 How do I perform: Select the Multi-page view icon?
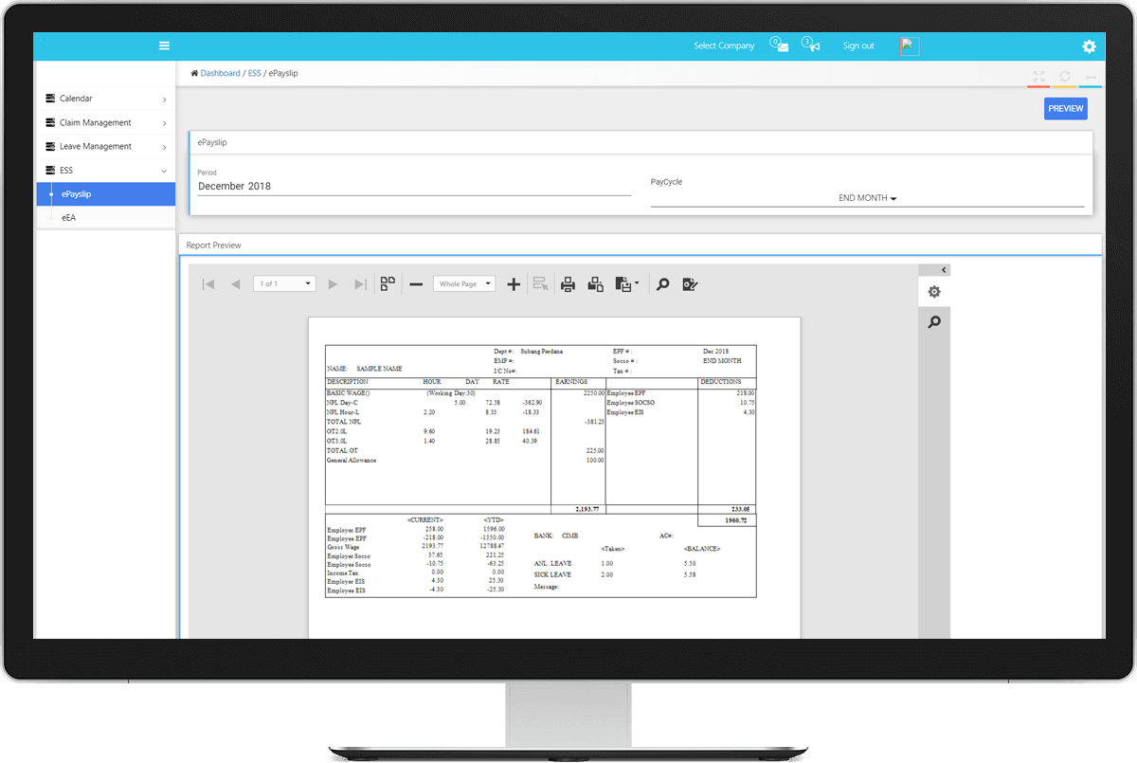click(x=388, y=283)
